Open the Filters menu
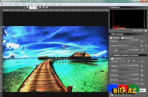Image resolution: width=148 pixels, height=97 pixels. [47, 5]
